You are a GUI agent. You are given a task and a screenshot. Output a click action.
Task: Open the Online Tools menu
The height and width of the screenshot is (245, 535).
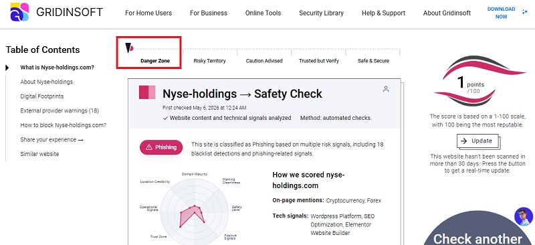(263, 13)
